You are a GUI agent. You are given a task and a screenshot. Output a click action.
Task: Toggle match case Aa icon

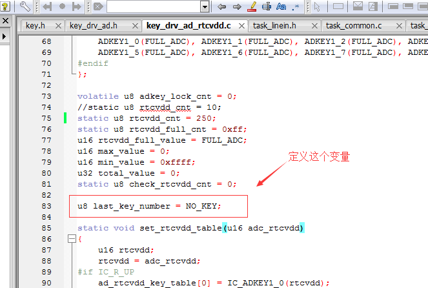point(281,6)
